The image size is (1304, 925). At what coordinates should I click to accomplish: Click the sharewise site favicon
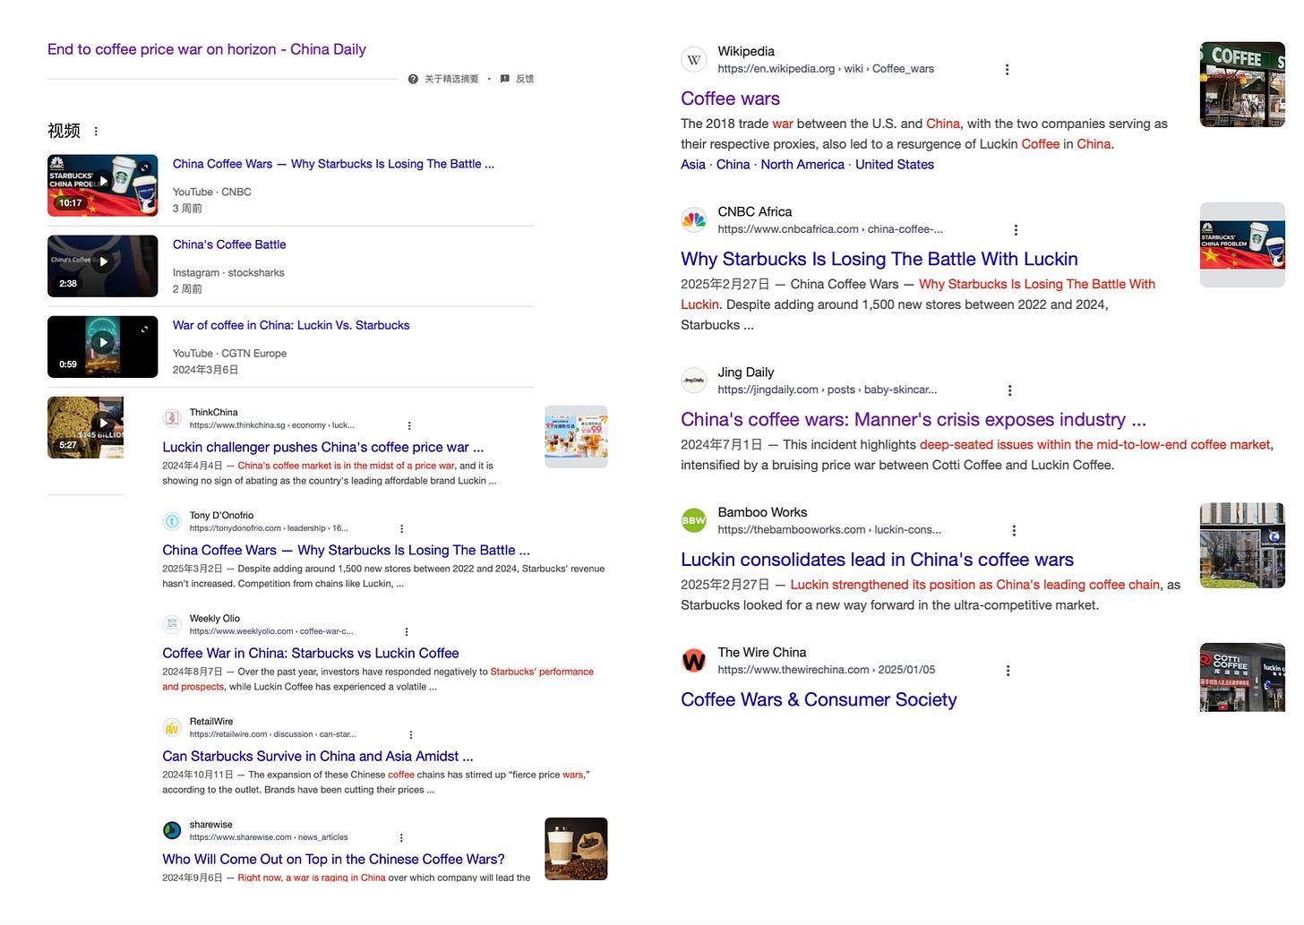[x=172, y=830]
